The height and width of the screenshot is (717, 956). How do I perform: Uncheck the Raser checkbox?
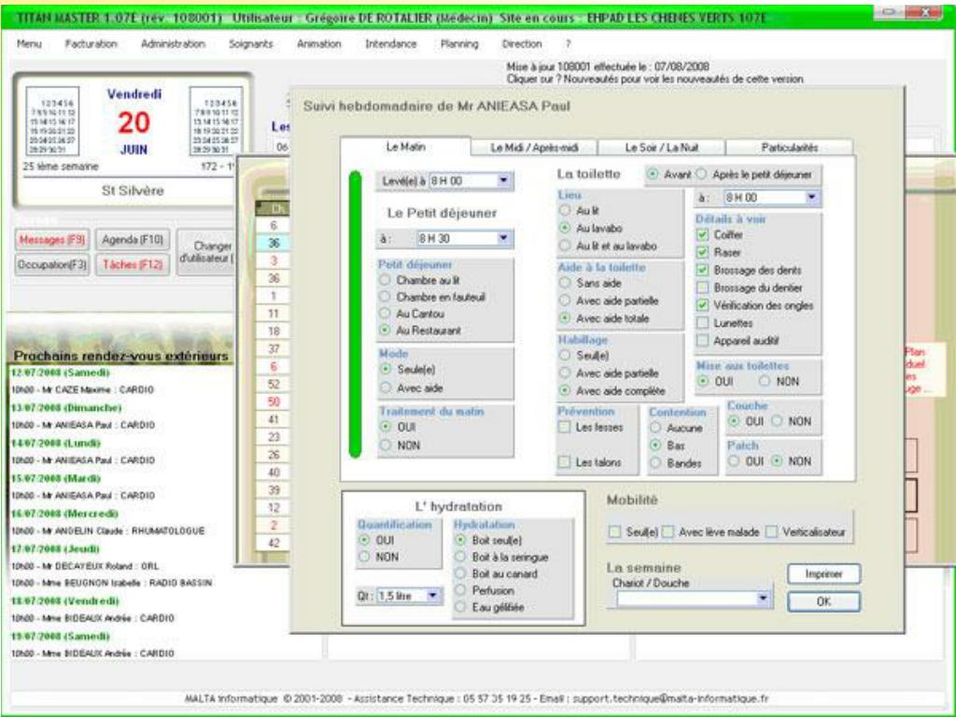[x=702, y=252]
